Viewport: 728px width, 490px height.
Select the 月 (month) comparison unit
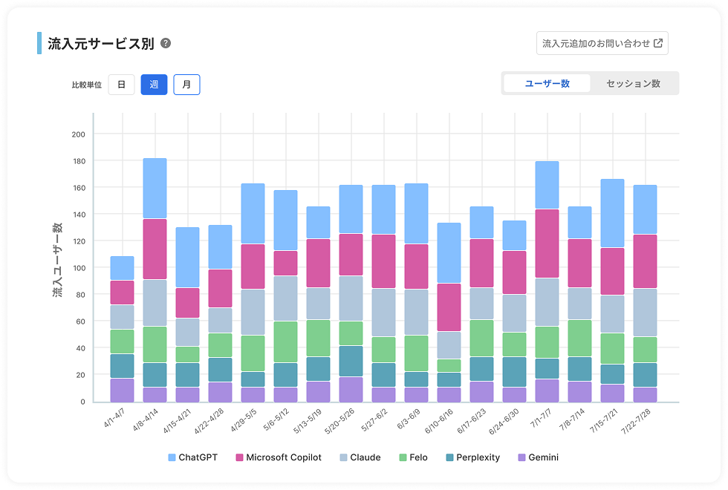coord(186,85)
